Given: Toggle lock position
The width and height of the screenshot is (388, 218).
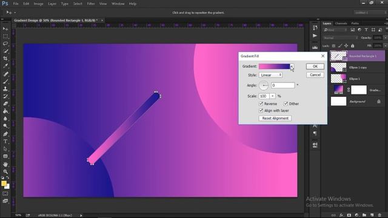Looking at the screenshot, I should coord(346,46).
